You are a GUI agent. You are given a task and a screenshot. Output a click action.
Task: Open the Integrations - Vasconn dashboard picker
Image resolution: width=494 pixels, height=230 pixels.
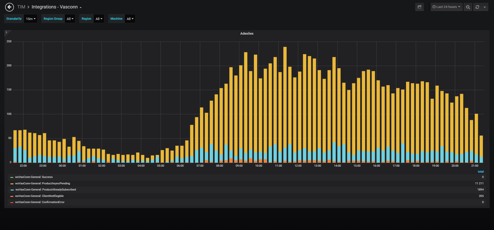click(57, 7)
